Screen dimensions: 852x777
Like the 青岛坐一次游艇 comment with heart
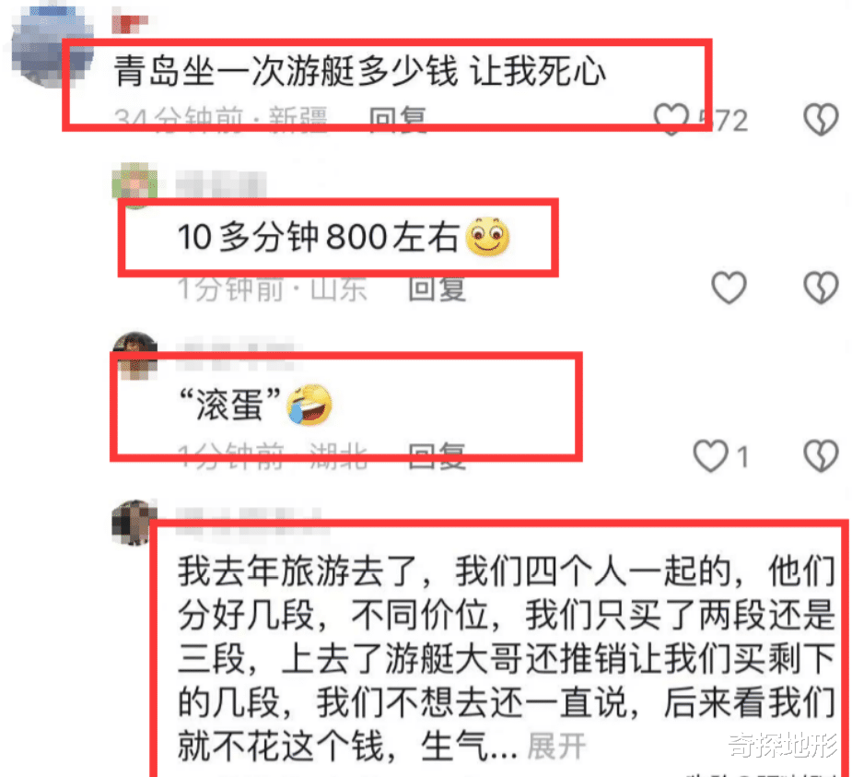click(671, 119)
